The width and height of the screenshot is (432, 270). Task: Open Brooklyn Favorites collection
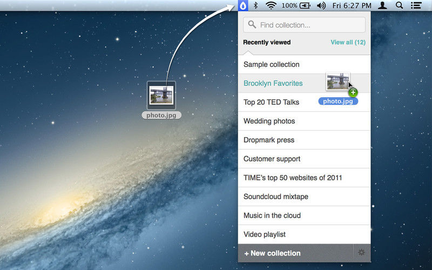[304, 83]
